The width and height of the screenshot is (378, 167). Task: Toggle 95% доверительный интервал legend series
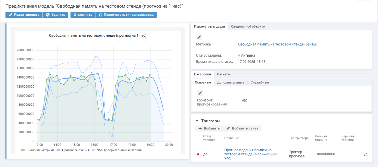pos(117,150)
